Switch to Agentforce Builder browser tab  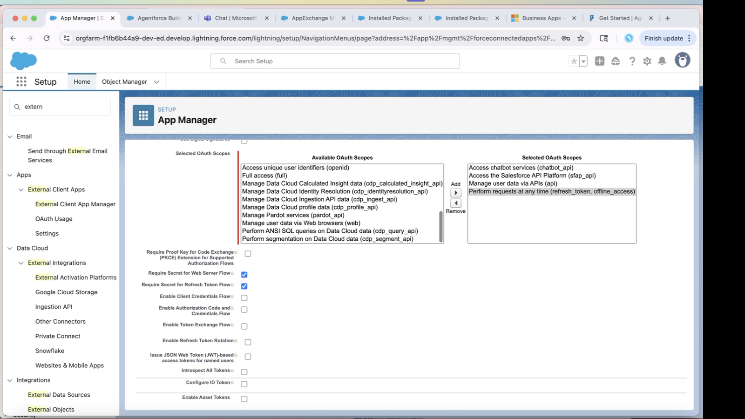159,18
